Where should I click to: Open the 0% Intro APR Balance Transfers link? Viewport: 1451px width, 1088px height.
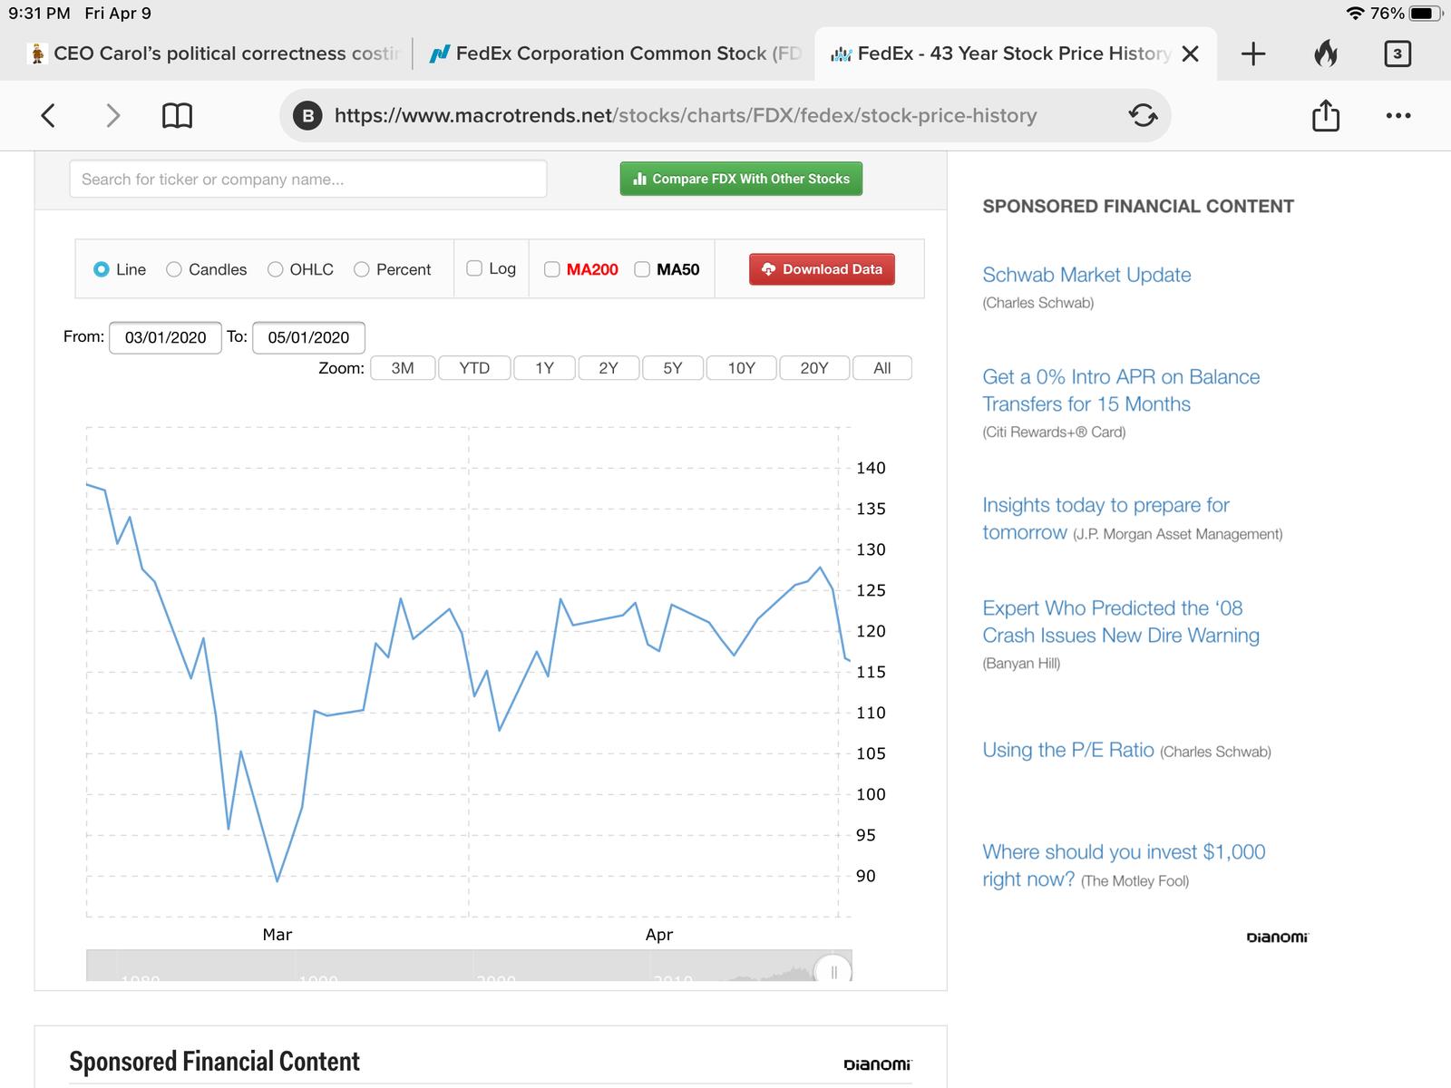pos(1121,391)
